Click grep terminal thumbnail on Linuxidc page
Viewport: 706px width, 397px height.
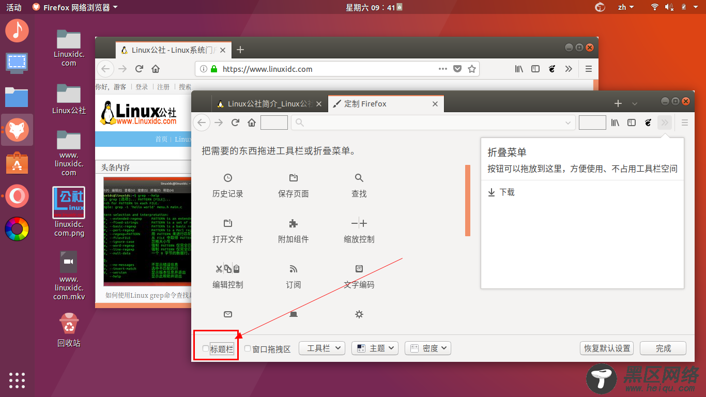point(147,231)
